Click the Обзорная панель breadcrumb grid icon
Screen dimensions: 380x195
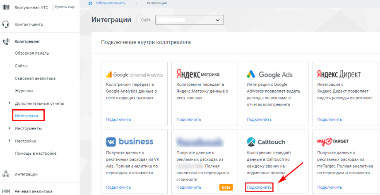point(91,3)
